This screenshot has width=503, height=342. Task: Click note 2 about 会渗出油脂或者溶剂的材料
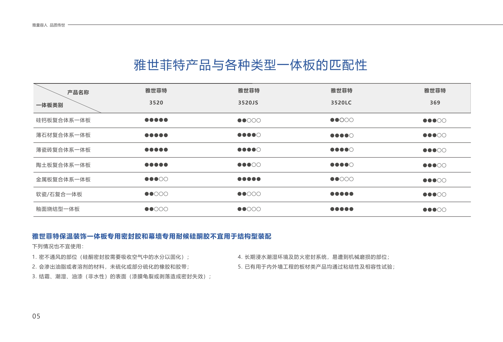click(111, 267)
